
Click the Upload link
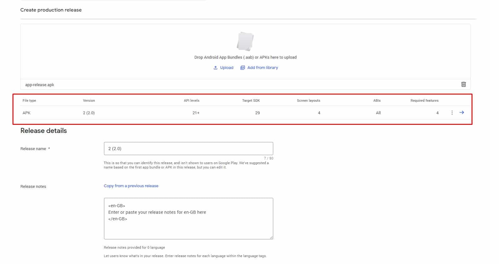click(x=226, y=68)
